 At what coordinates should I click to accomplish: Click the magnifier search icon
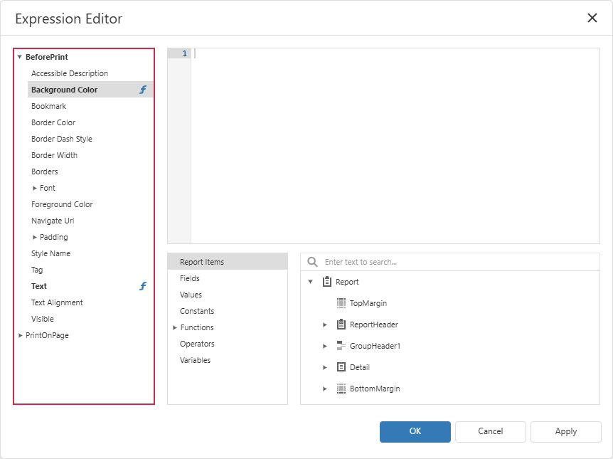coord(312,262)
